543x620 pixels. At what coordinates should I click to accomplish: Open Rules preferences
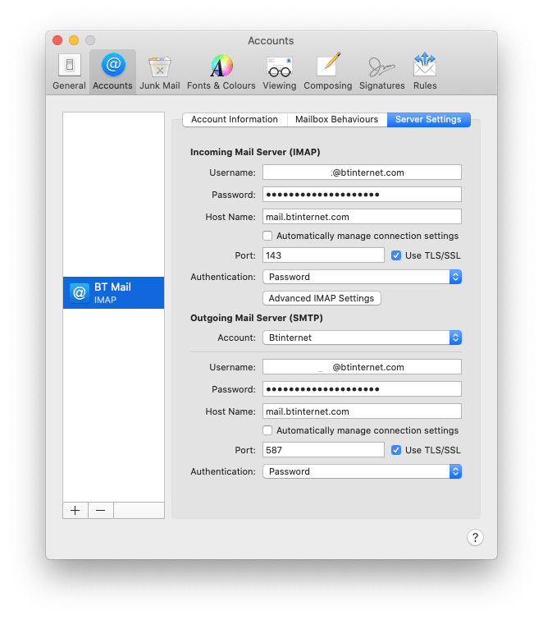coord(425,72)
